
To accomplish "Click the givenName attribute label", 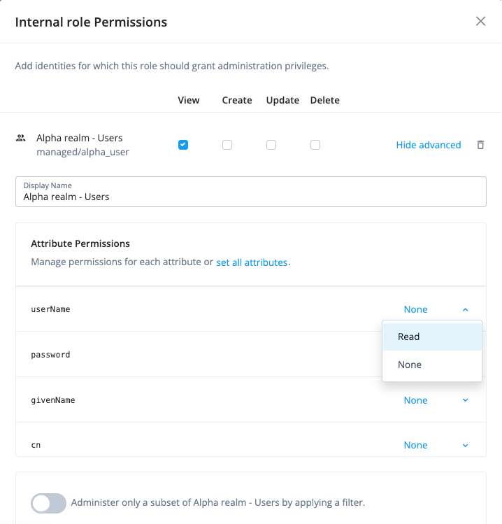I will coord(52,400).
